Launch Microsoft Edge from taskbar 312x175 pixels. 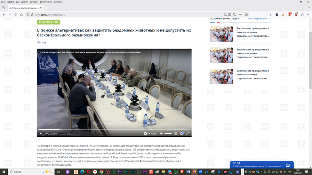click(x=82, y=171)
